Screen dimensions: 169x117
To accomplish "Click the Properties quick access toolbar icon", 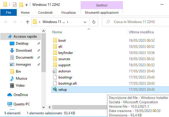I will (x=15, y=5).
